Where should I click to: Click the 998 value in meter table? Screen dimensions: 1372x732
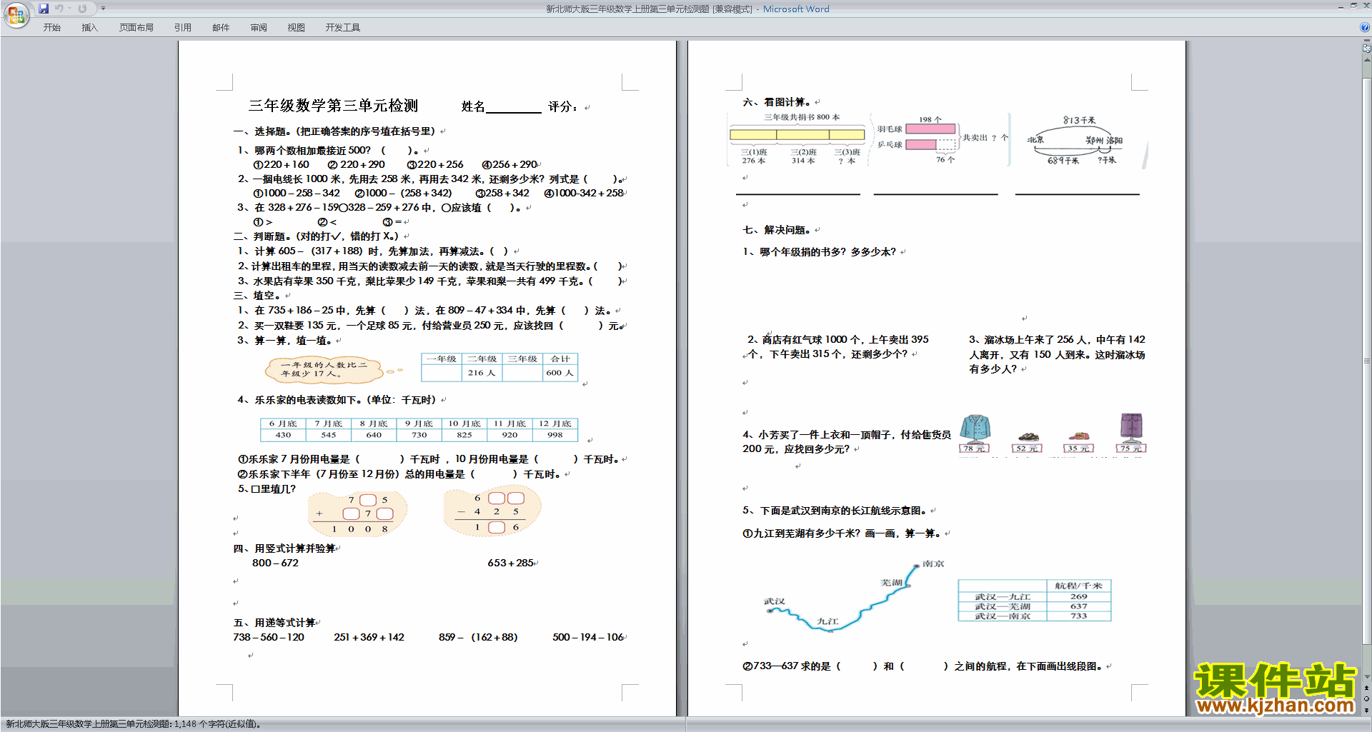coord(555,434)
